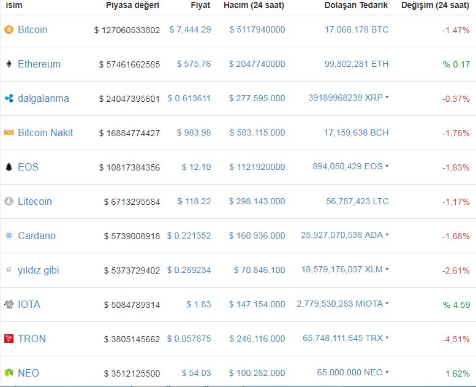Click IOTA price $ 1.83
Viewport: 476px width, 387px height.
[198, 304]
